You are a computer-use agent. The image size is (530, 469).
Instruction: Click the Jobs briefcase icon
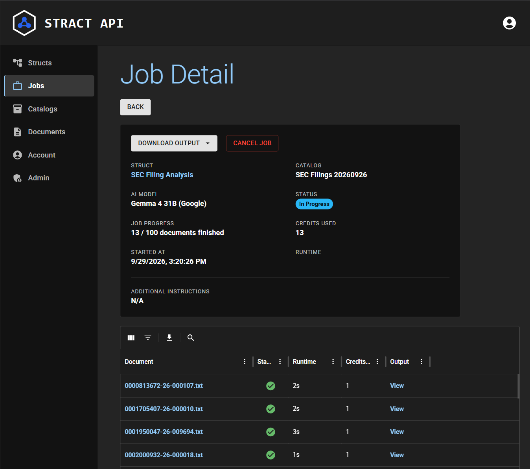[x=17, y=86]
